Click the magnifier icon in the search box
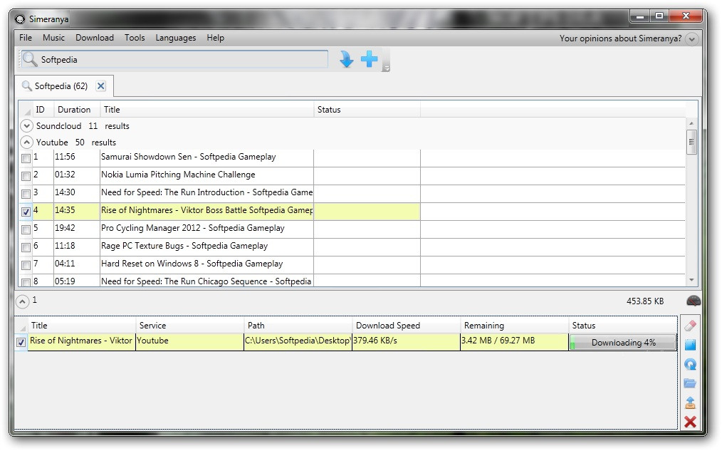 [x=30, y=59]
